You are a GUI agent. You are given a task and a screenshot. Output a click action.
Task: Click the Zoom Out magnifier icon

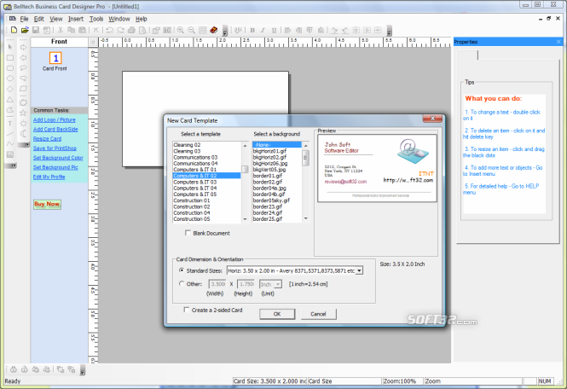coord(191,30)
